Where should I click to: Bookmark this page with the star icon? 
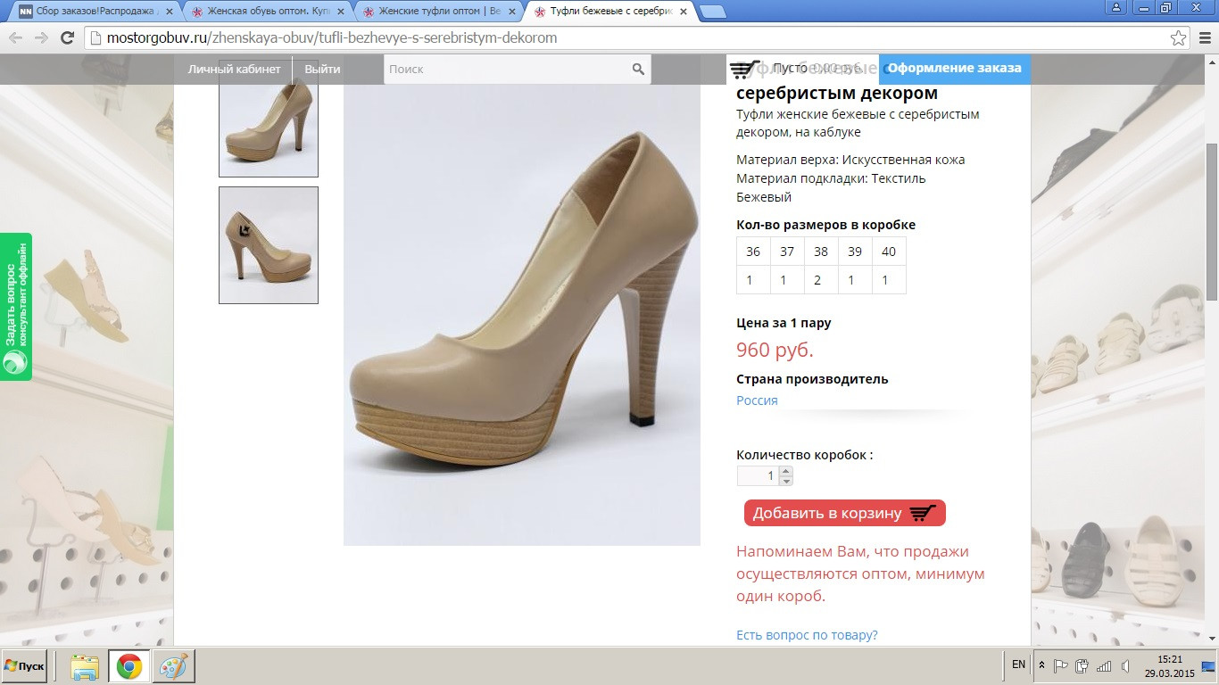coord(1178,37)
